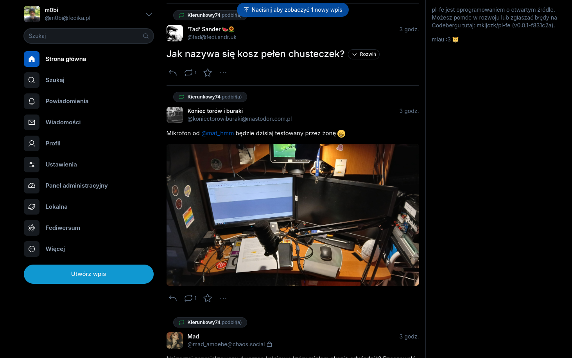This screenshot has width=572, height=358.
Task: Open Ustawienia settings
Action: (x=61, y=165)
